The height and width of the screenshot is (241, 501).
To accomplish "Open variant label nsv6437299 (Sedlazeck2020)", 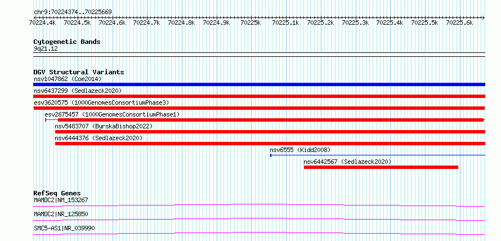I will tap(78, 91).
